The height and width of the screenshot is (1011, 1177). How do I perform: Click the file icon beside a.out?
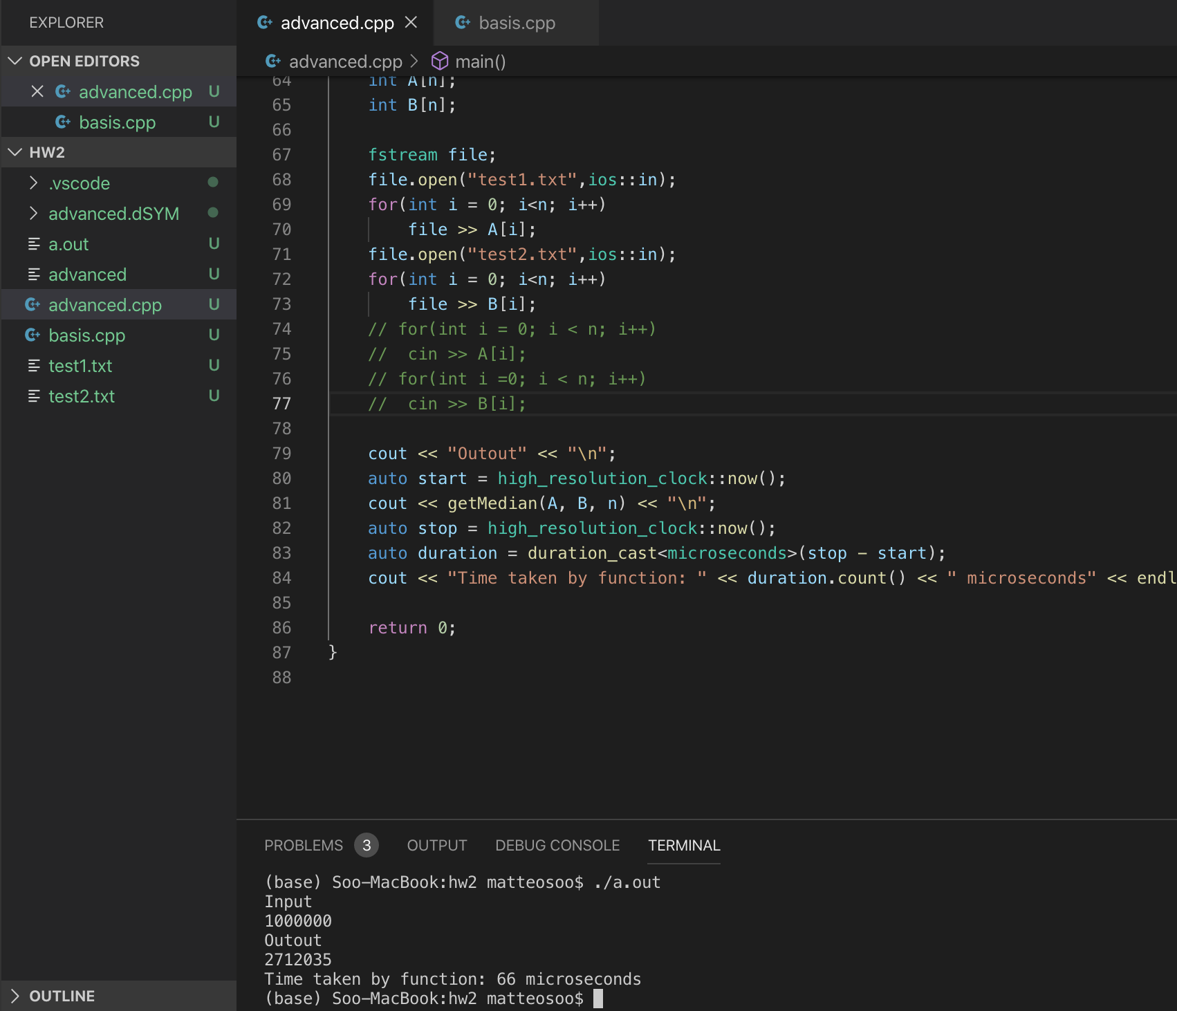[34, 244]
